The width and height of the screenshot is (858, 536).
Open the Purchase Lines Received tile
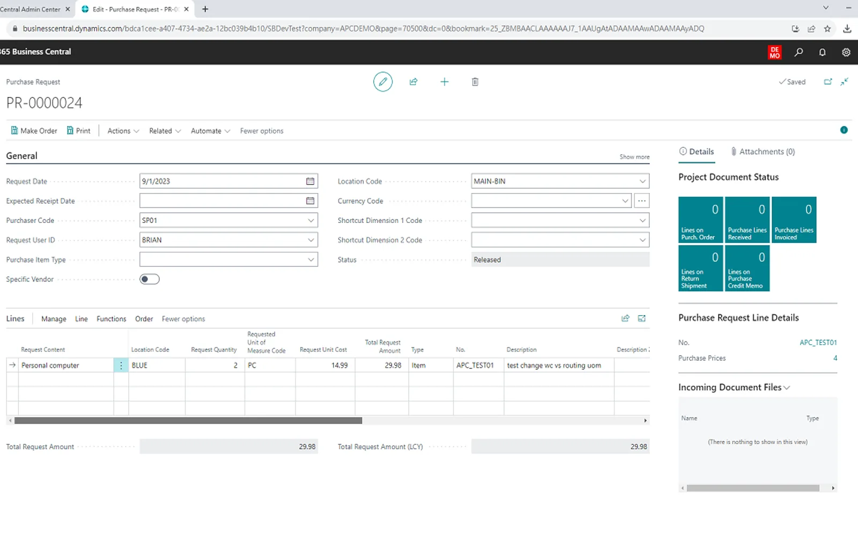pos(748,220)
